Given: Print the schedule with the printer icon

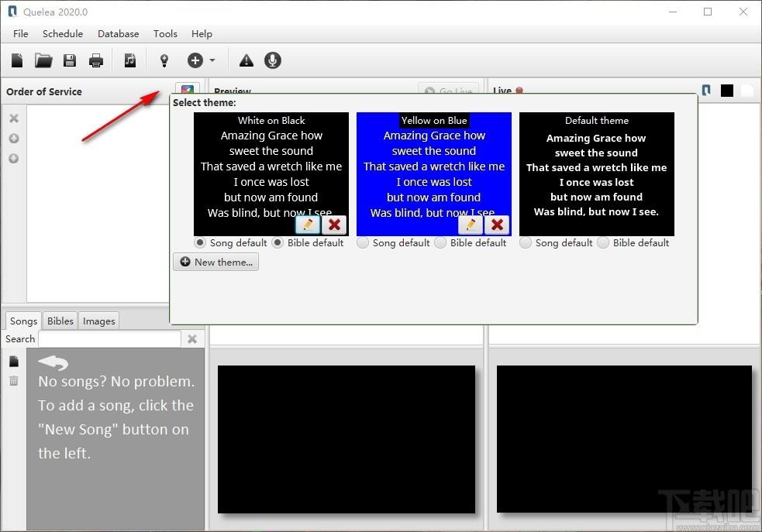Looking at the screenshot, I should coord(96,60).
